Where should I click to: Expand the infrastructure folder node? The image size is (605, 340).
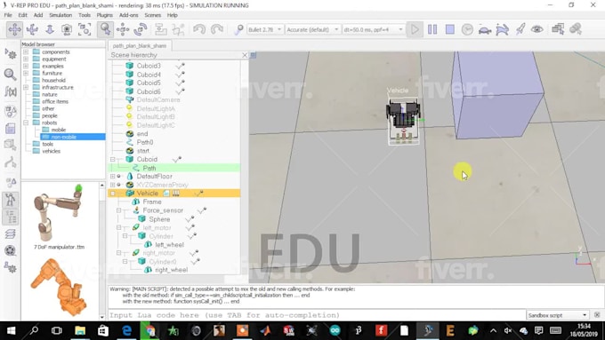pyautogui.click(x=26, y=87)
